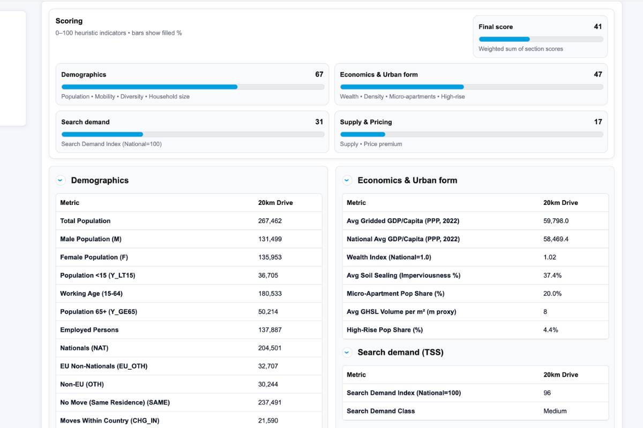643x428 pixels.
Task: Select the Demographics score card
Action: (191, 84)
